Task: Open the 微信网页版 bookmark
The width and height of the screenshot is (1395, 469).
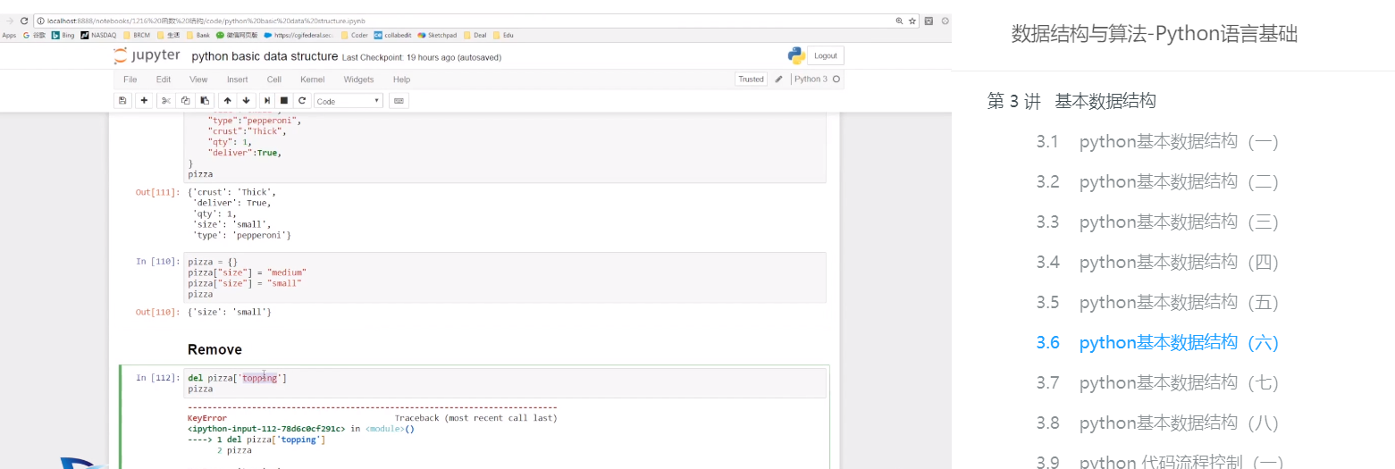Action: point(237,35)
